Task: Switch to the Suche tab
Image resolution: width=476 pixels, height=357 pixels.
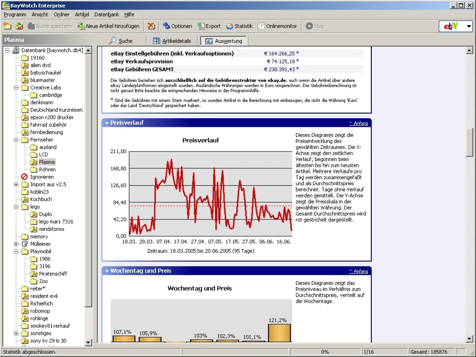Action: point(121,41)
